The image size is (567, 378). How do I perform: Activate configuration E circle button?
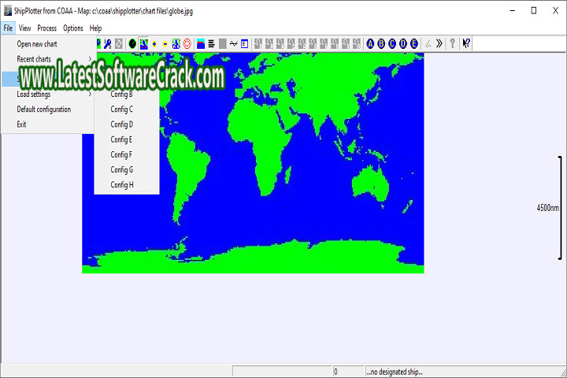(414, 44)
